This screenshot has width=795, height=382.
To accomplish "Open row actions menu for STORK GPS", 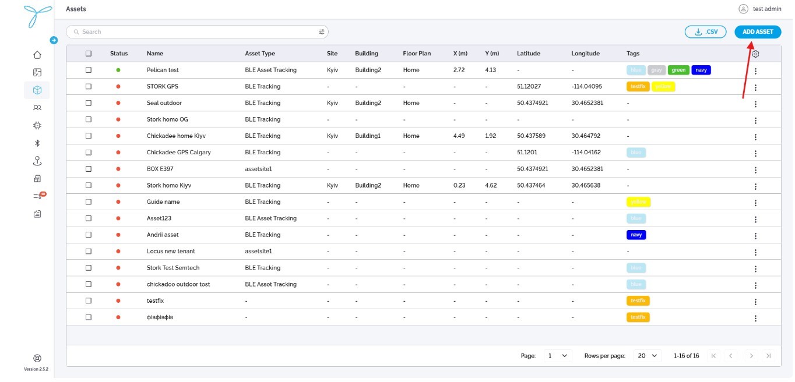I will click(755, 87).
